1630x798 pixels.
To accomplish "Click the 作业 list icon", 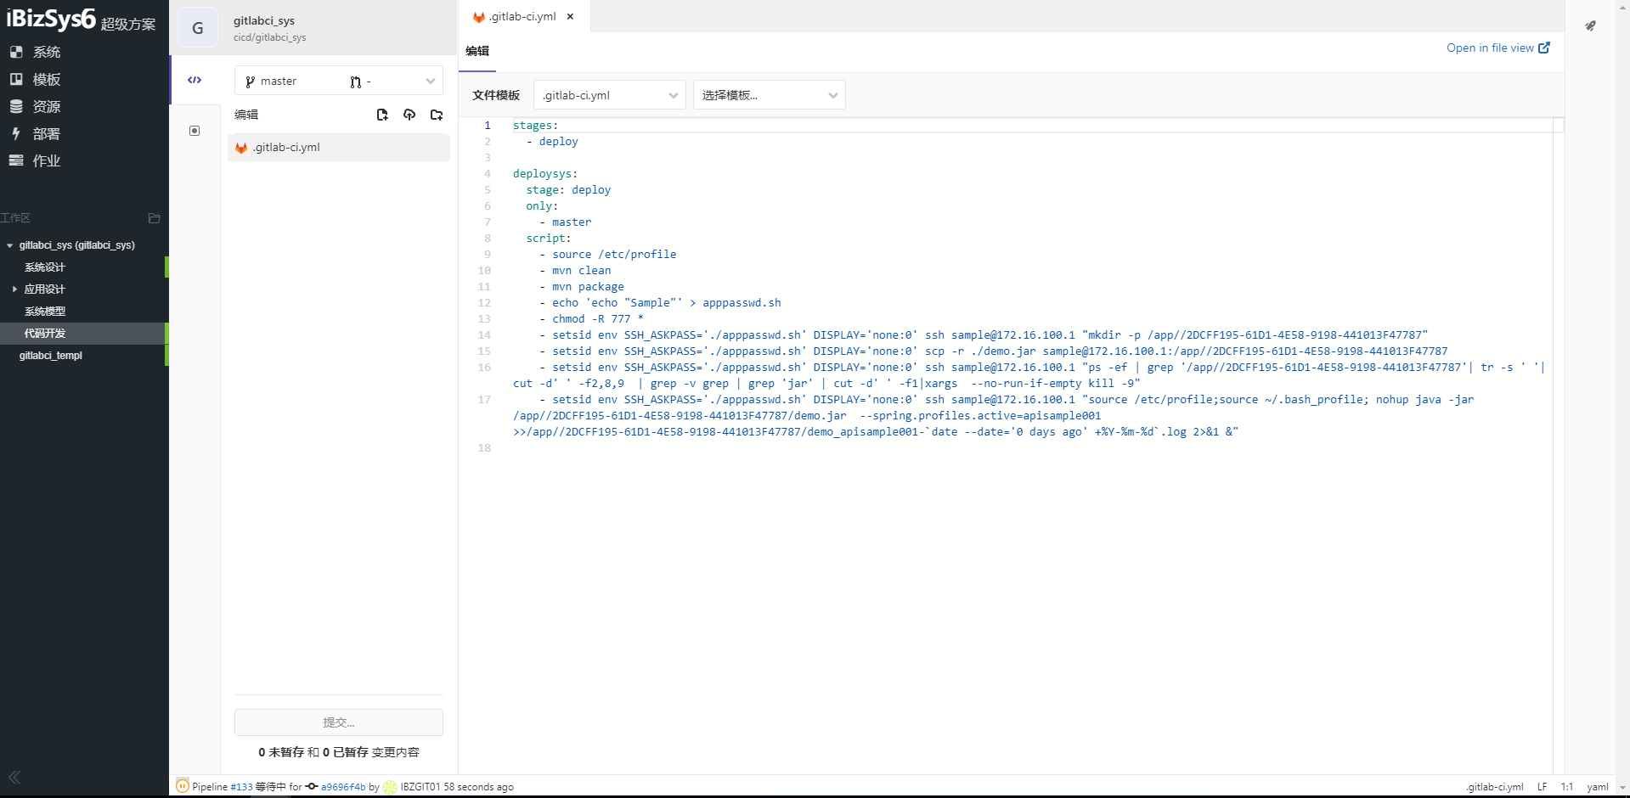I will (16, 160).
